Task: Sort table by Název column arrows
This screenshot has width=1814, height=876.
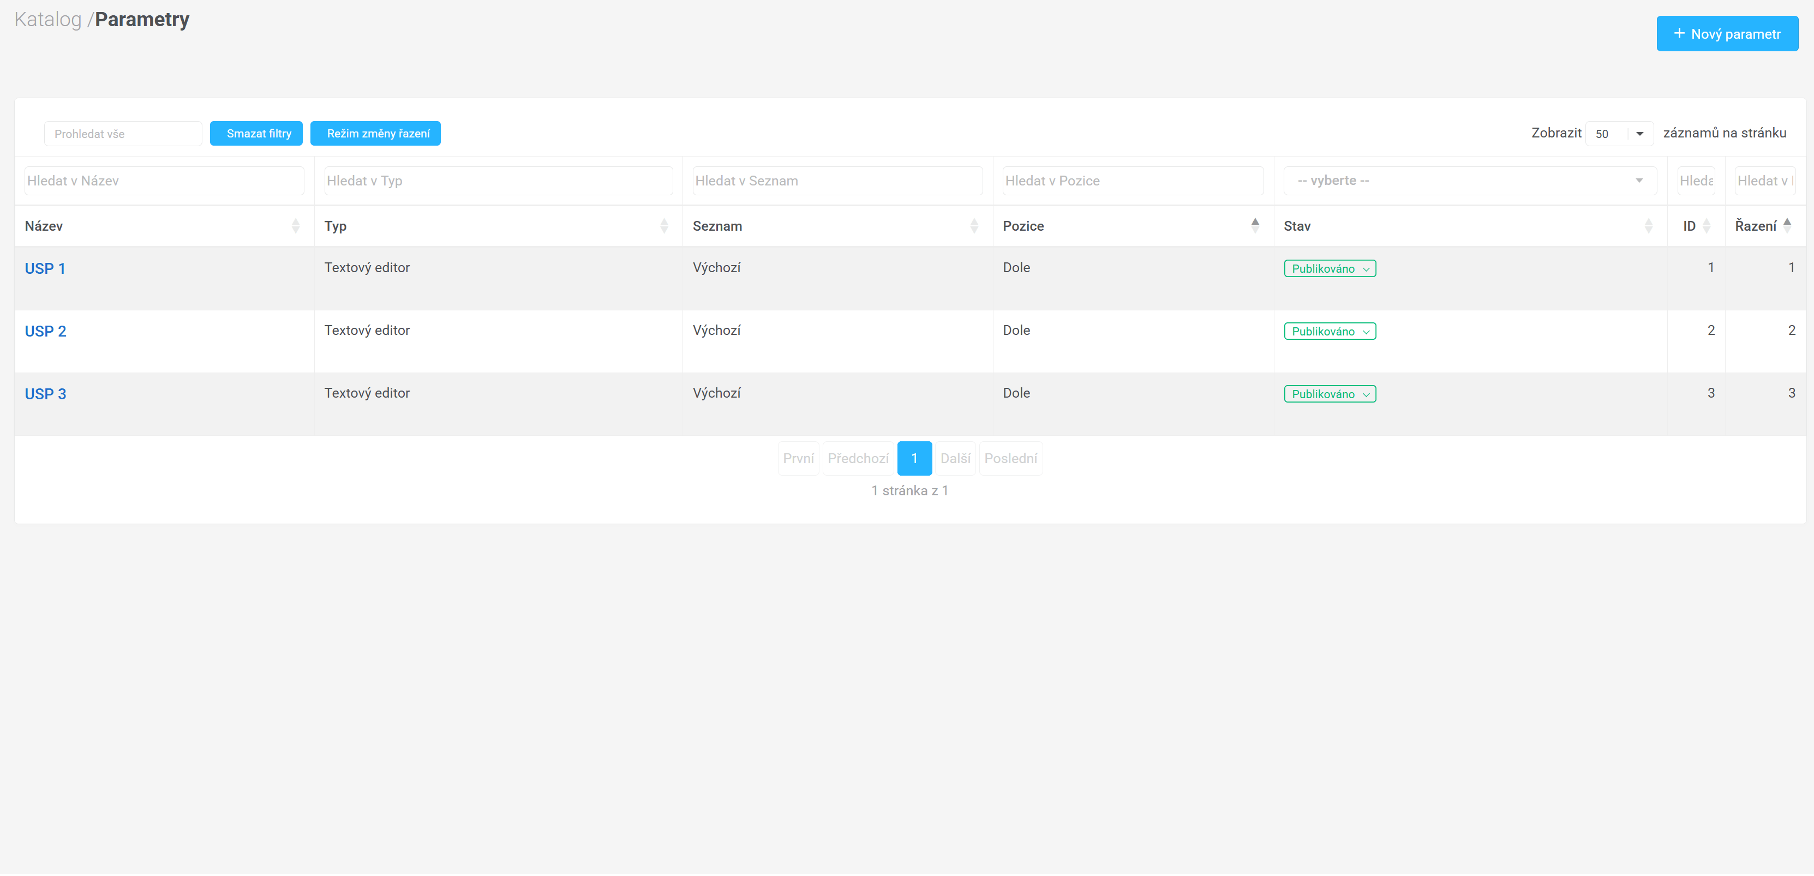Action: [x=296, y=226]
